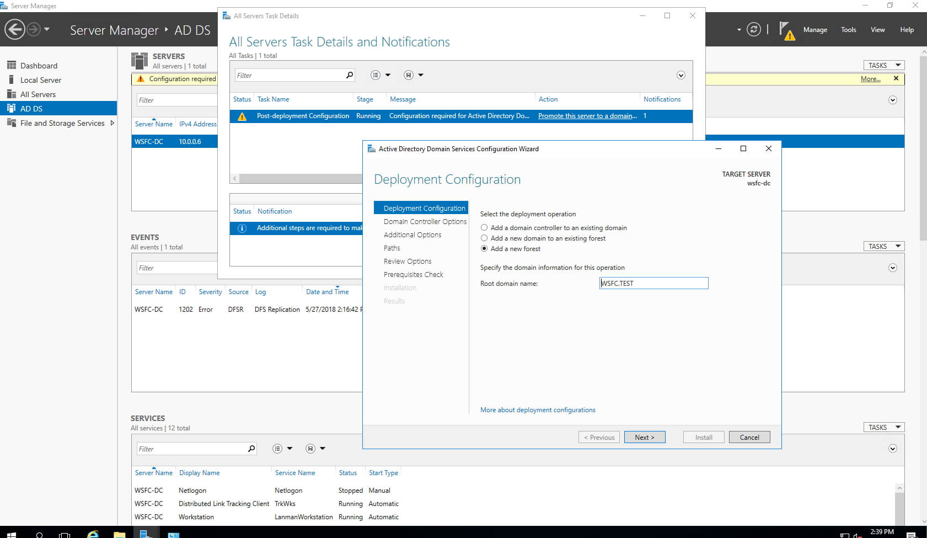Expand File and Storage Services arrow
This screenshot has height=538, width=927.
112,123
